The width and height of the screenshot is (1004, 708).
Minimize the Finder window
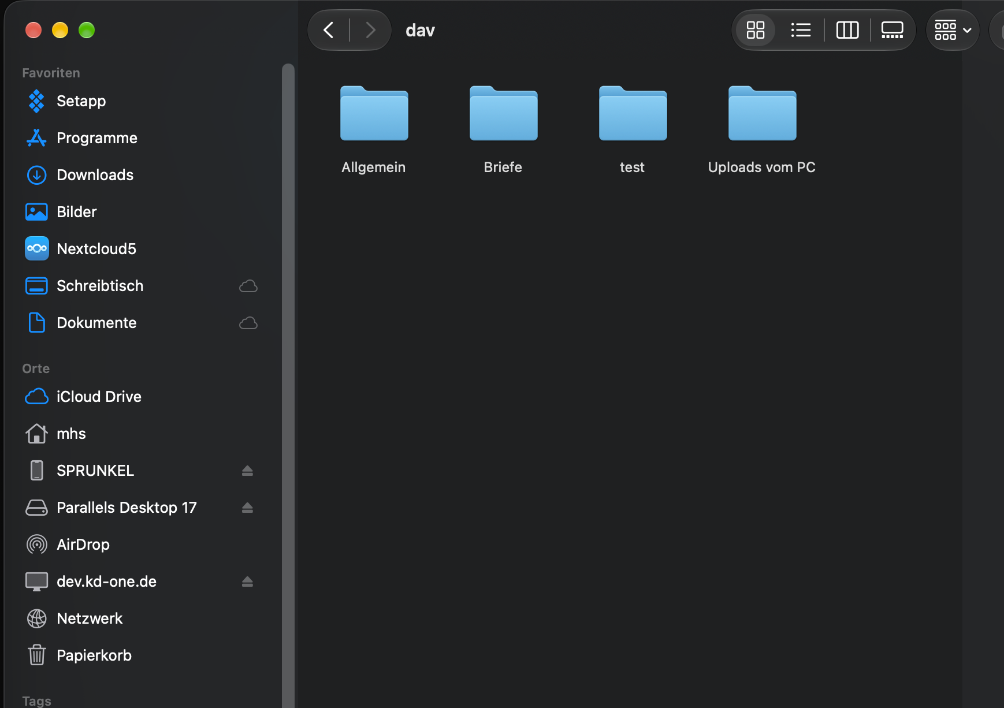coord(60,30)
